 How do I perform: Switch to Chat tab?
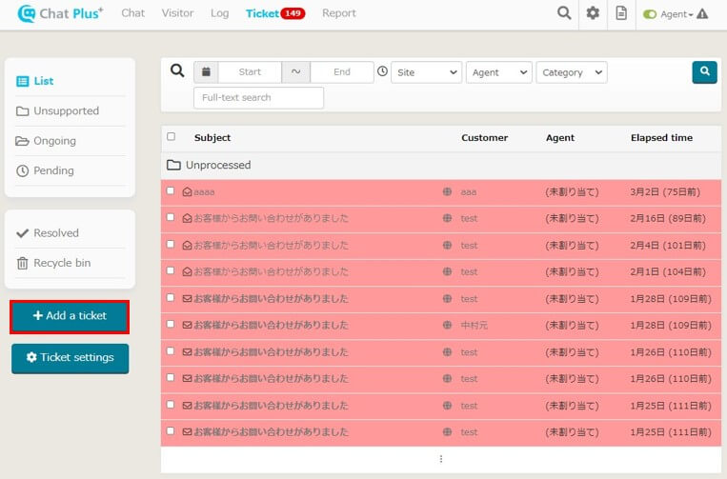coord(133,13)
